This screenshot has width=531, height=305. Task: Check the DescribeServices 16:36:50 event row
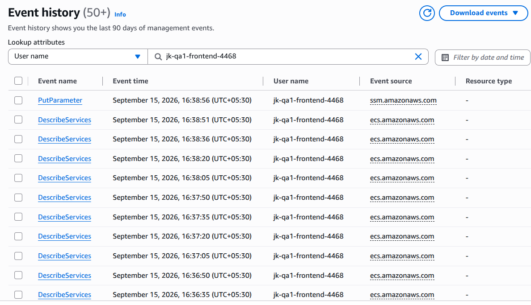pyautogui.click(x=18, y=276)
